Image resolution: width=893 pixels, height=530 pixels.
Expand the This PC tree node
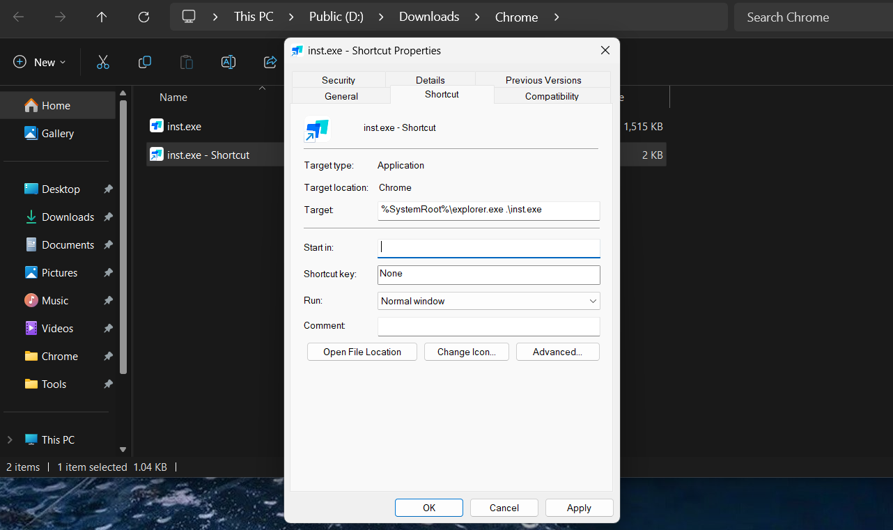pyautogui.click(x=10, y=440)
